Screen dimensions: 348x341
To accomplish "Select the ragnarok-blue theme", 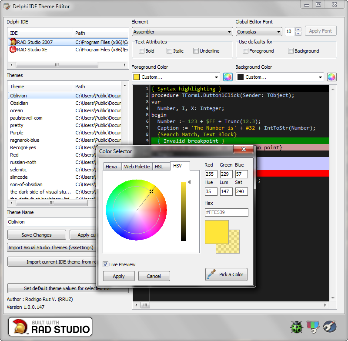I will click(64, 140).
